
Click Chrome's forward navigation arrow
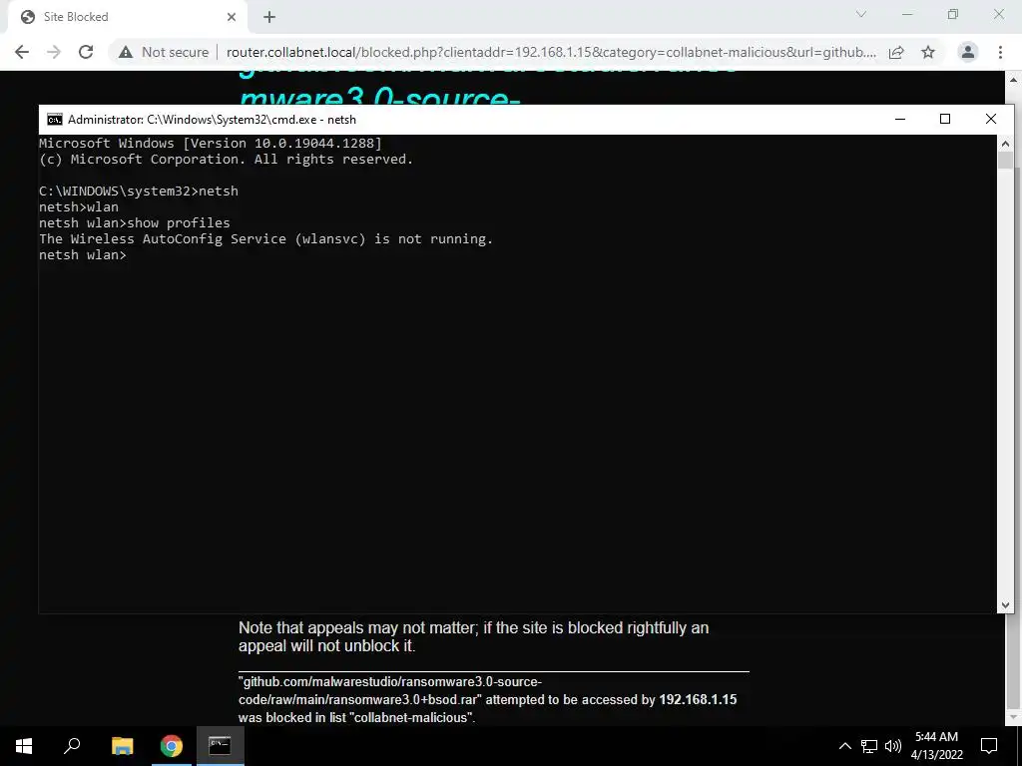coord(54,52)
